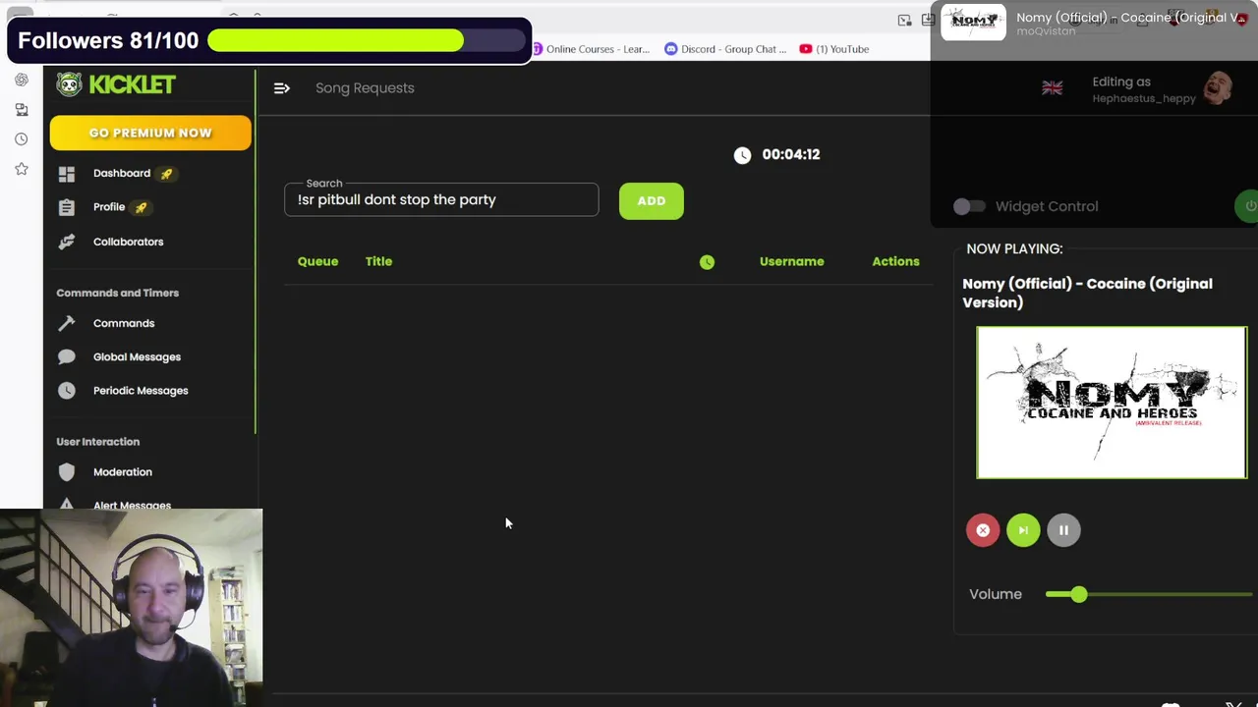The image size is (1258, 707).
Task: Click the Title column header
Action: pyautogui.click(x=378, y=261)
